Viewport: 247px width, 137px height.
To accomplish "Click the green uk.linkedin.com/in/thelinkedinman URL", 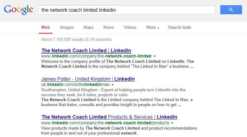I will [x=75, y=84].
